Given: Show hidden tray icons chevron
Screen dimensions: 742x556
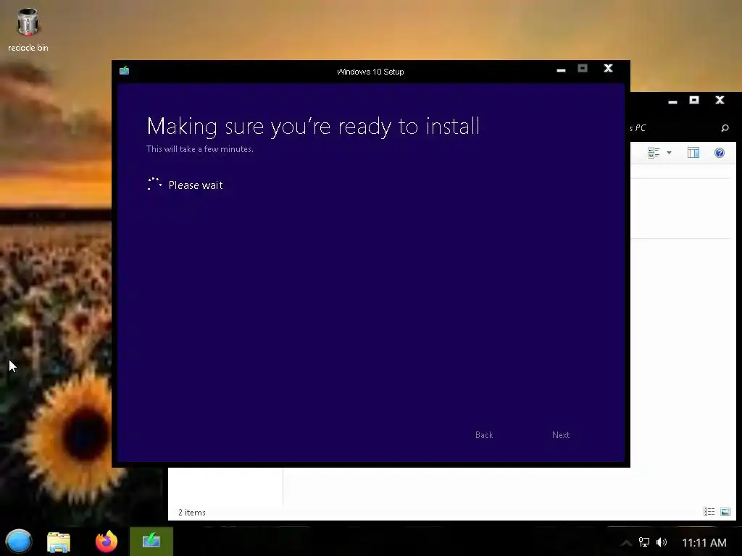Looking at the screenshot, I should [625, 543].
